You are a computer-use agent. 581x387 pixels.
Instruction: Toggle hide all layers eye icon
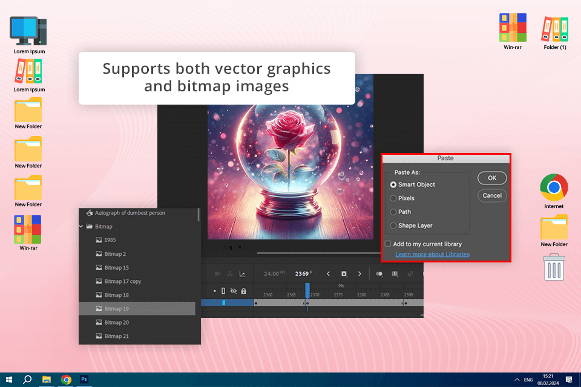pyautogui.click(x=233, y=291)
